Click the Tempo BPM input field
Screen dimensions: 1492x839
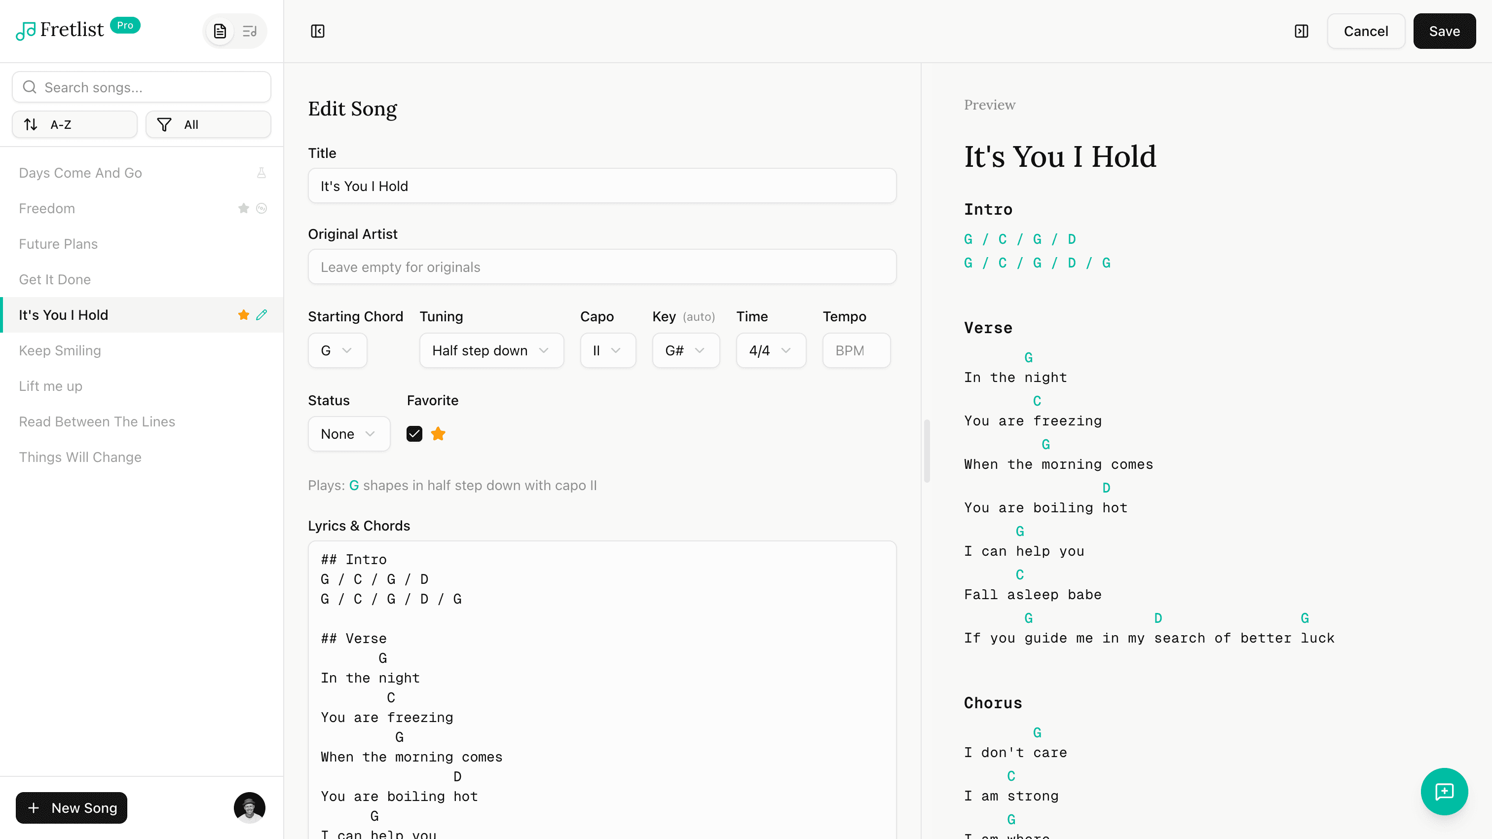tap(856, 350)
